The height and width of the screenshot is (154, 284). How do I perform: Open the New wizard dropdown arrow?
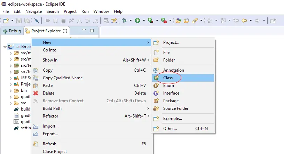pyautogui.click(x=12, y=21)
